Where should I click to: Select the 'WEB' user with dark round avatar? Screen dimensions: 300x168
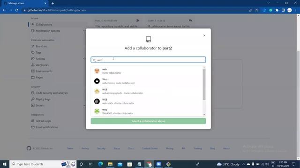click(x=147, y=101)
